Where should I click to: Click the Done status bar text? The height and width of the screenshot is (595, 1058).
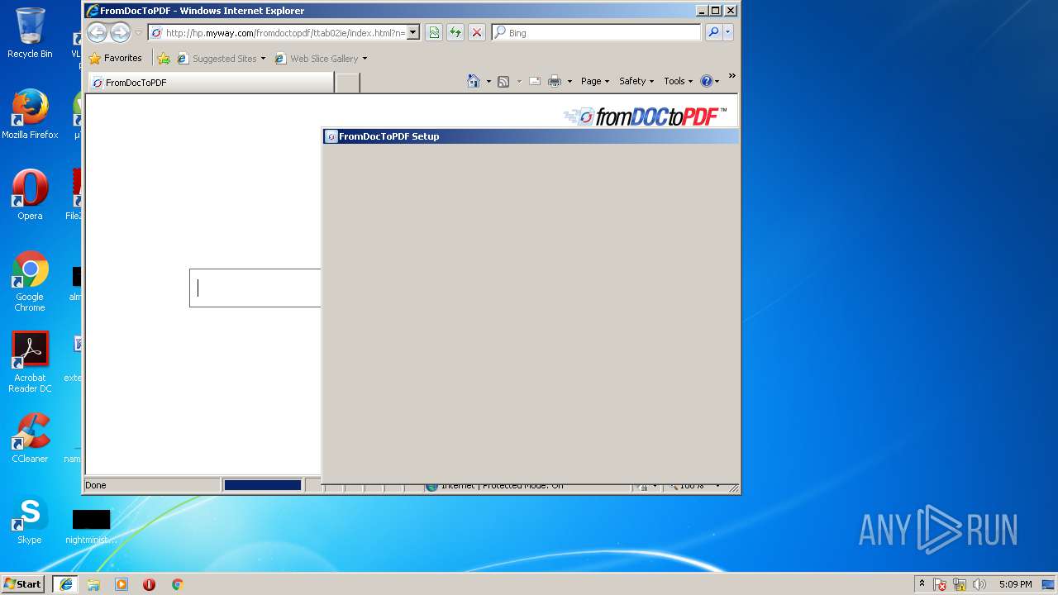coord(96,485)
